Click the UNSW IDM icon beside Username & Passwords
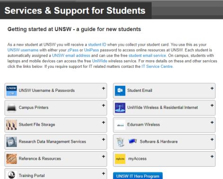This screenshot has width=223, height=179. click(x=11, y=91)
